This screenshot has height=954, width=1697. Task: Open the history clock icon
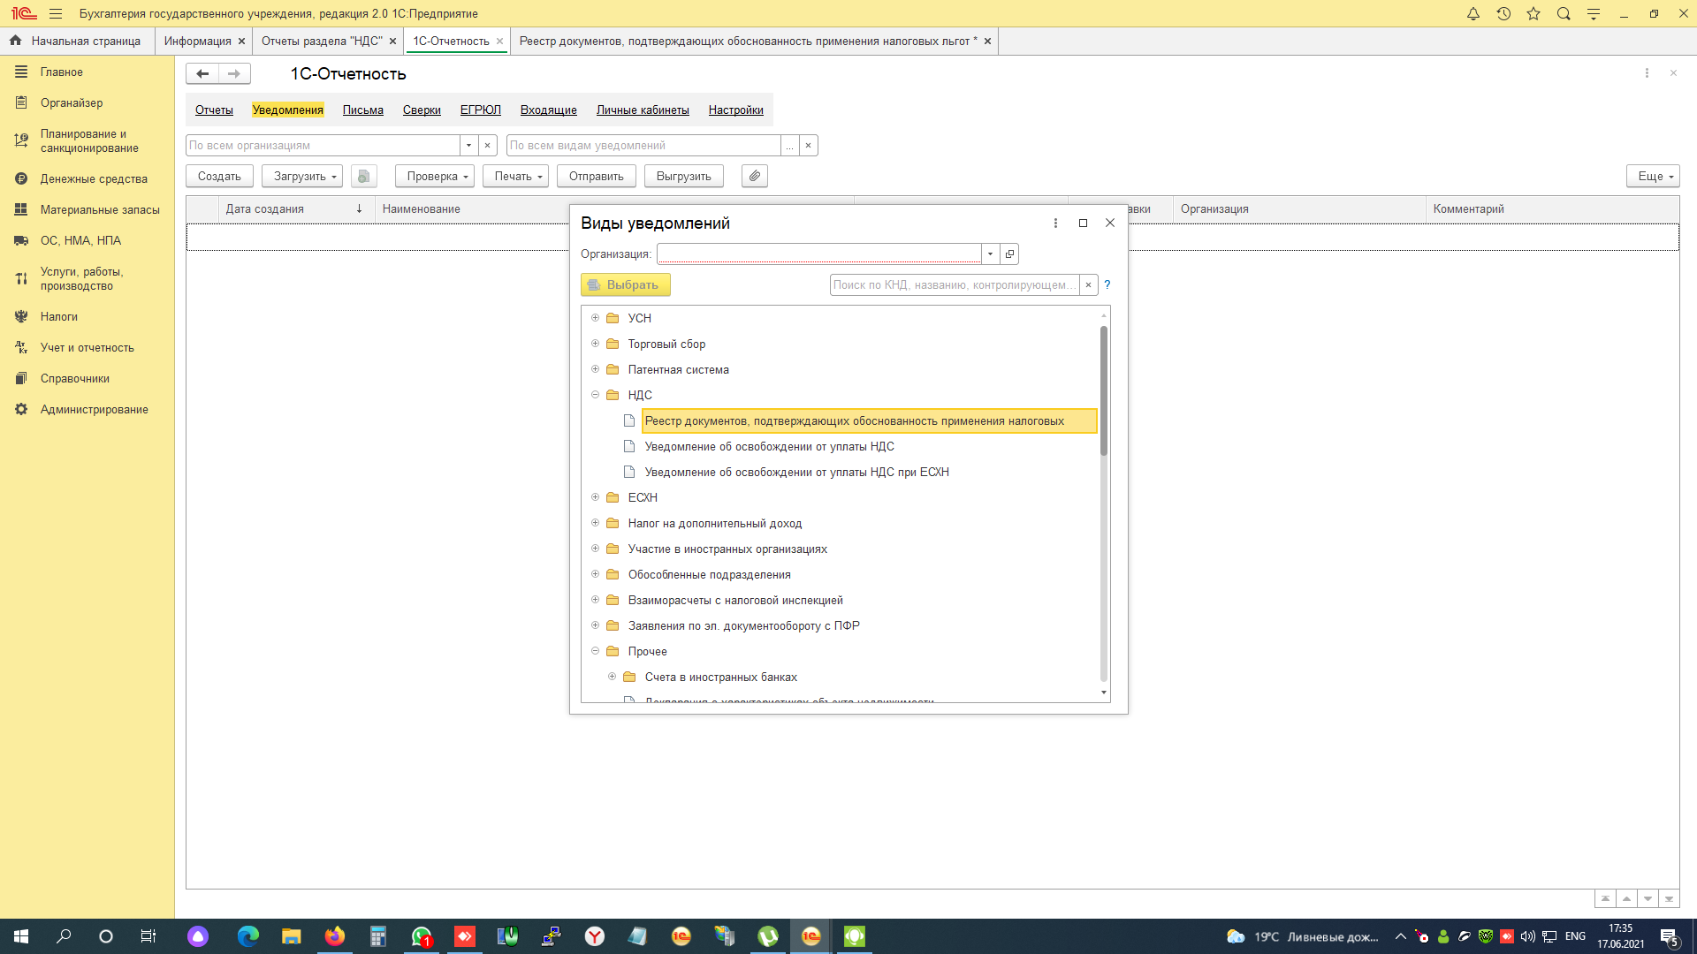pos(1503,14)
